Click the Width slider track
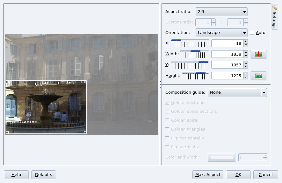 pos(195,51)
